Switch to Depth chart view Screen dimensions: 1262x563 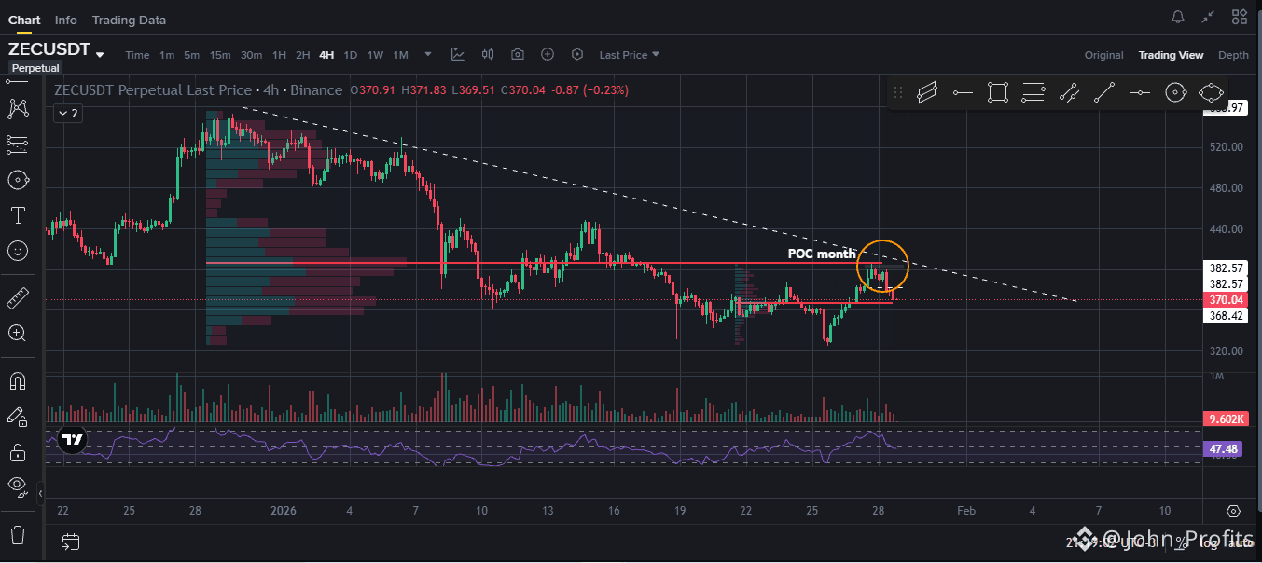click(x=1233, y=55)
